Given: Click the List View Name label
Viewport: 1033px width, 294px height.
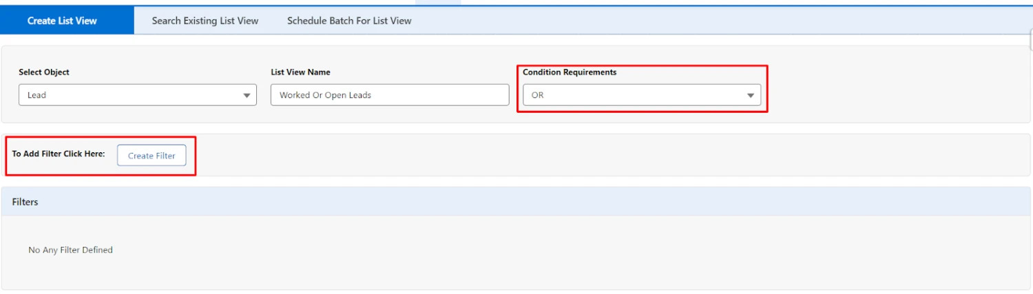Looking at the screenshot, I should (300, 72).
